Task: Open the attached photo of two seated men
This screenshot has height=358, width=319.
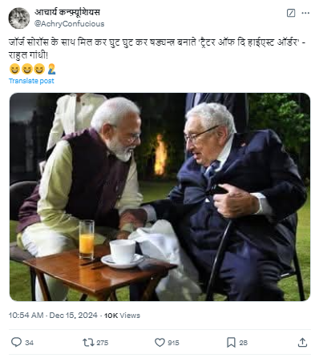Action: 159,197
